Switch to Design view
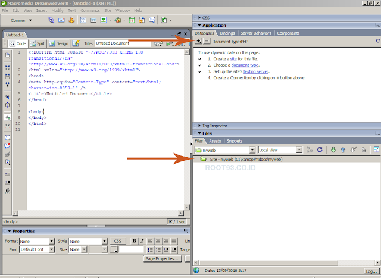This screenshot has height=278, width=381. (58, 43)
